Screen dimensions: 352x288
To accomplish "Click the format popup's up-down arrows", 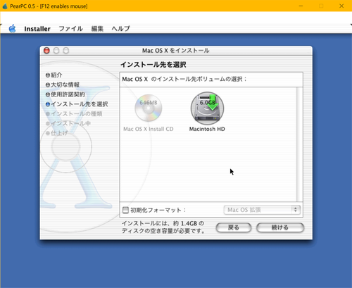I will coord(296,210).
